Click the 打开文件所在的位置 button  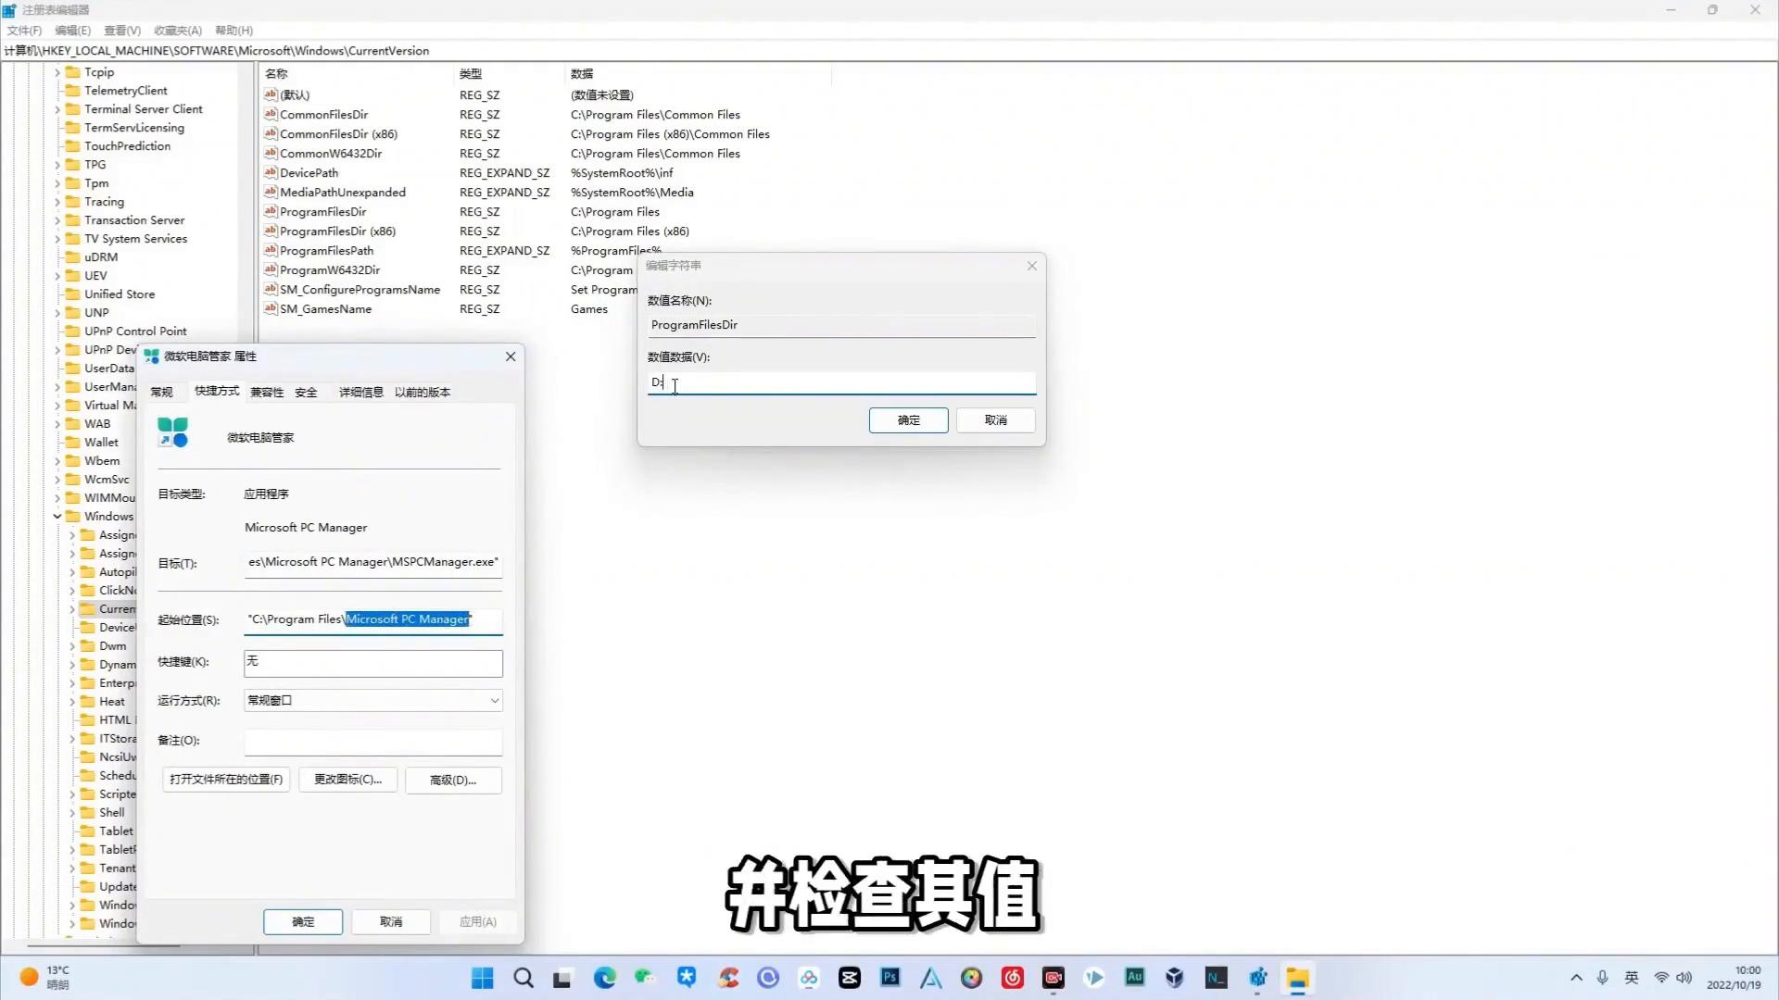(x=225, y=780)
